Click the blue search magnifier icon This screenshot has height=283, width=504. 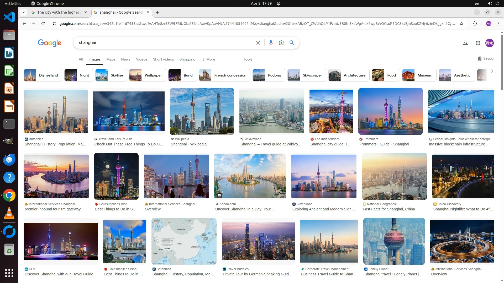(292, 43)
